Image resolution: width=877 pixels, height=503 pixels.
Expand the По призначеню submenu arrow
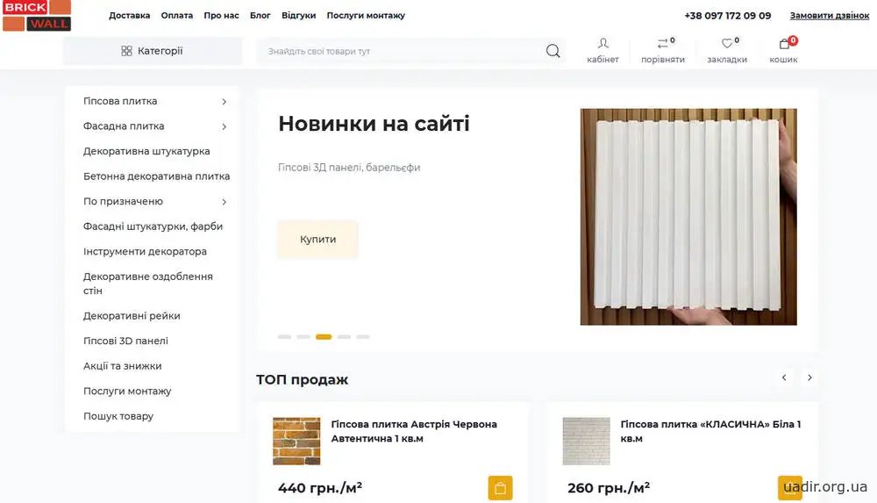tap(224, 202)
